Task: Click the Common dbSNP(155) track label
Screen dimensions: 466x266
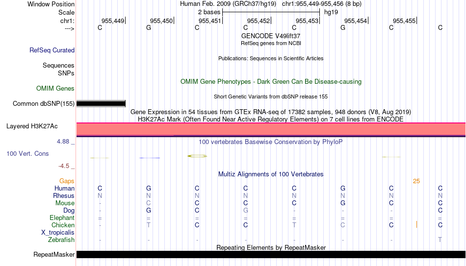Action: [44, 104]
